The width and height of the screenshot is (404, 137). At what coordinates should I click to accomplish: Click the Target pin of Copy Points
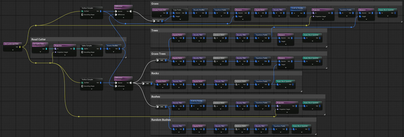[x=174, y=16]
